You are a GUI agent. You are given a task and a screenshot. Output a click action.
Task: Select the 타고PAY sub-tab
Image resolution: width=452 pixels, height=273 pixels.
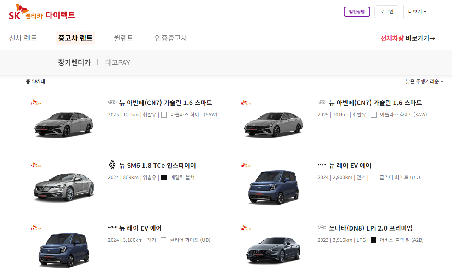click(118, 63)
